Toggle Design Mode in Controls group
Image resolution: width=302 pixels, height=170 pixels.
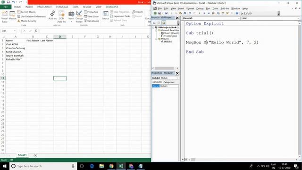(x=79, y=17)
